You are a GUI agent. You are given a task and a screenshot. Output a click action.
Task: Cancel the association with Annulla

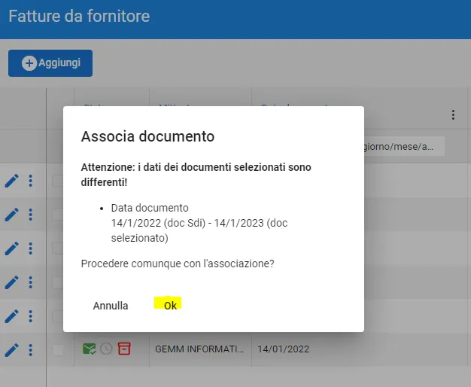tap(111, 306)
